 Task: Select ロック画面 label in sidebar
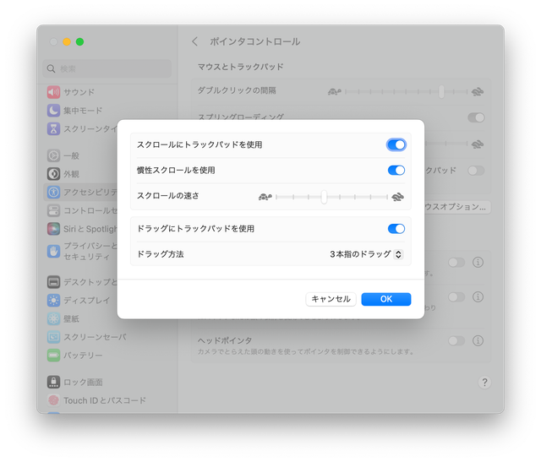(x=83, y=382)
